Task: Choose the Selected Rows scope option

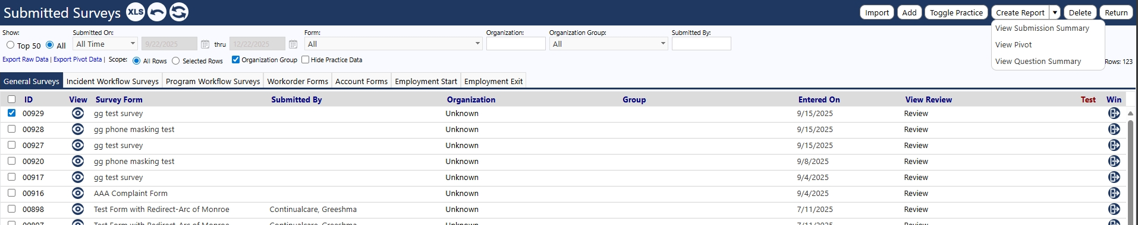Action: [x=176, y=60]
